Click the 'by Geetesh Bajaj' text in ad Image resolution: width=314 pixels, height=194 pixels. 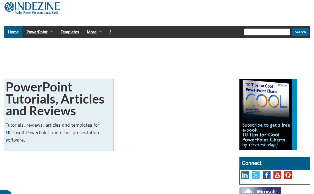point(260,145)
